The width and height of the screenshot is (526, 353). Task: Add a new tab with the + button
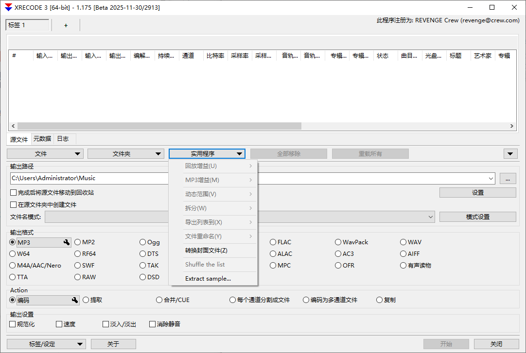[x=66, y=25]
